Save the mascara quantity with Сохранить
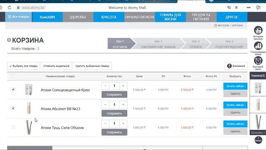The height and width of the screenshot is (150, 266). 114,132
